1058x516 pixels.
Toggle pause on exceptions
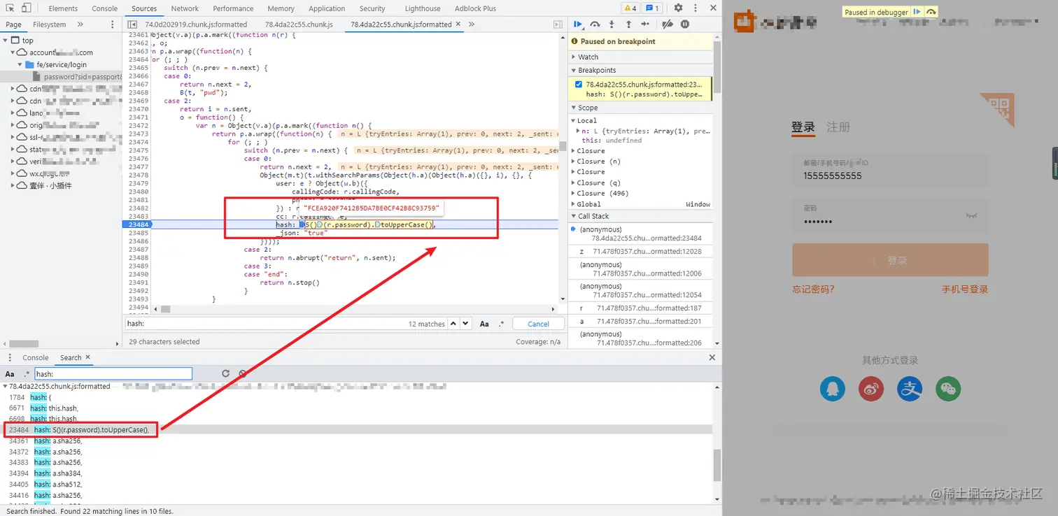(x=685, y=24)
